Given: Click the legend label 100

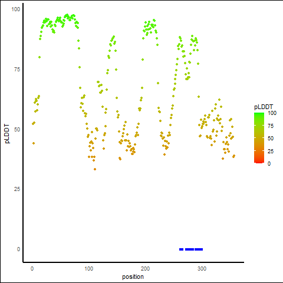Looking at the screenshot, I should click(x=272, y=113).
